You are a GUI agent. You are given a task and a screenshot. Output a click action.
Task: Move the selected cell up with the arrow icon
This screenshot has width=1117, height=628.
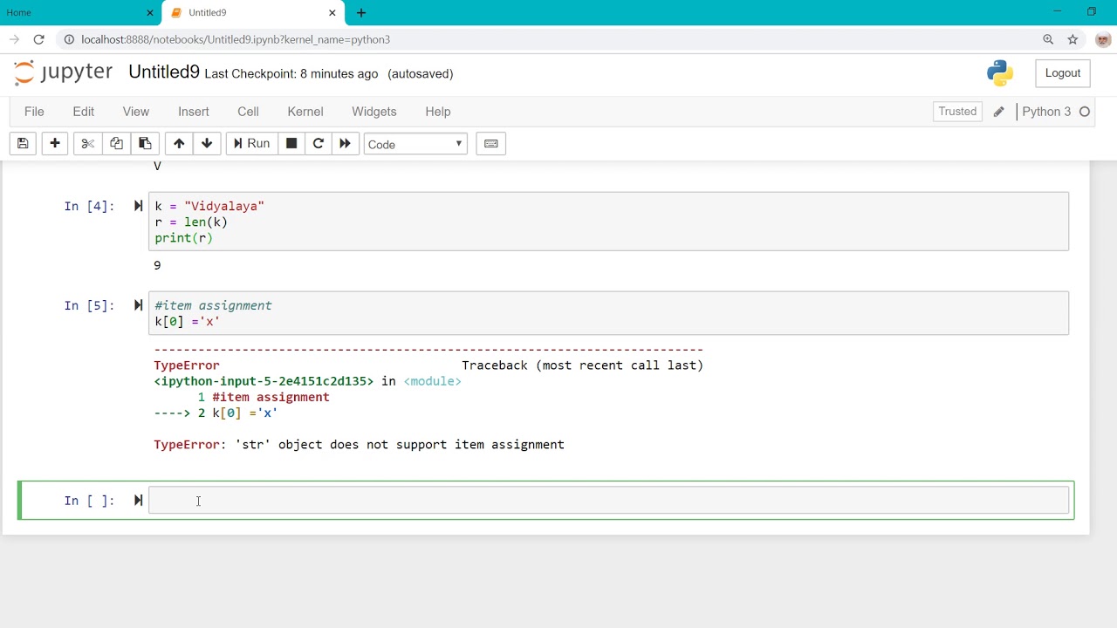[x=179, y=144]
